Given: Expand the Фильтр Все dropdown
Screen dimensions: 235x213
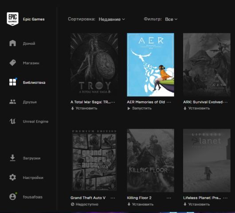Looking at the screenshot, I should pos(171,19).
